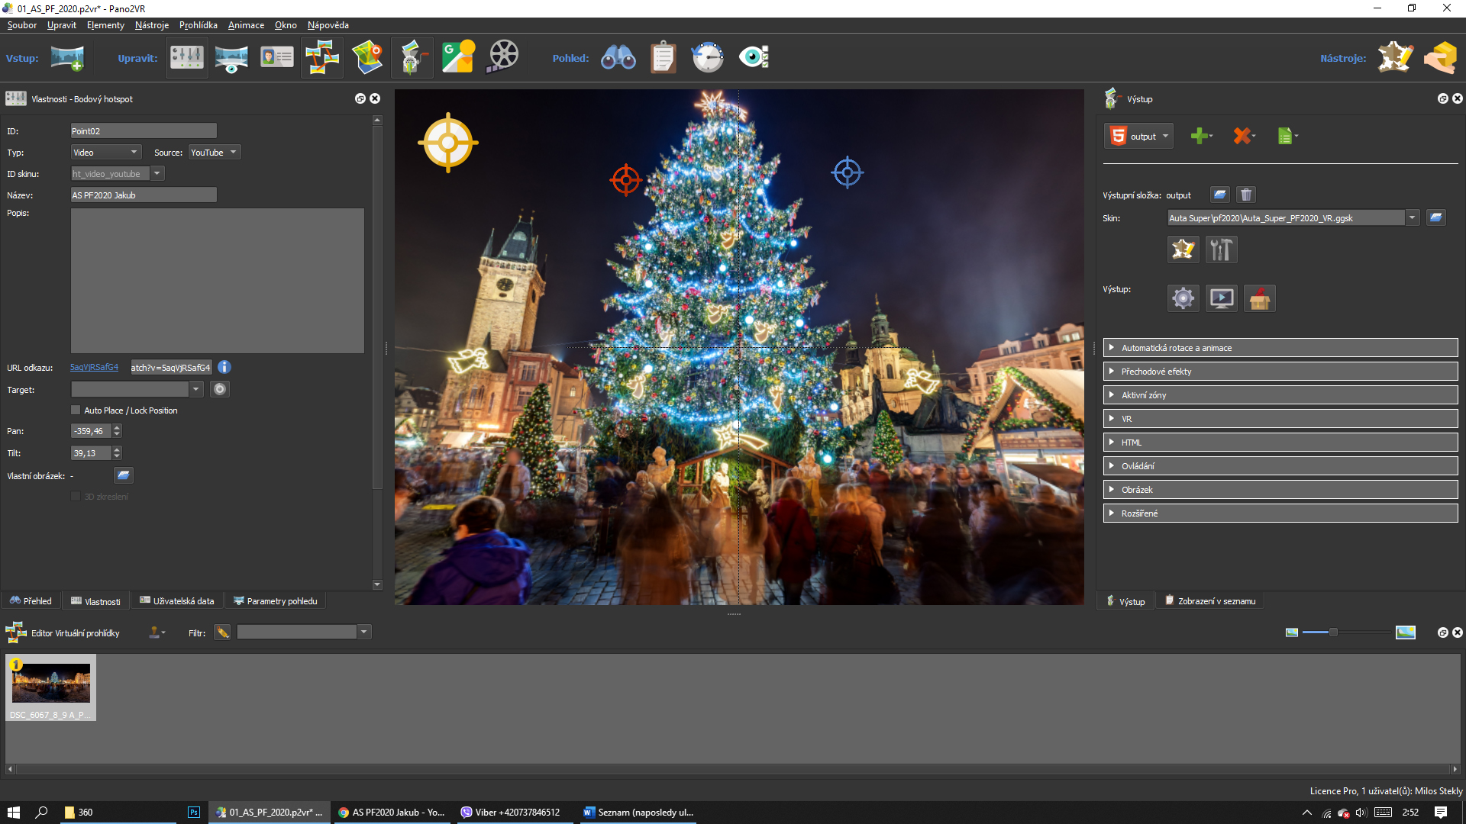
Task: Click the add input panorama icon
Action: (67, 58)
